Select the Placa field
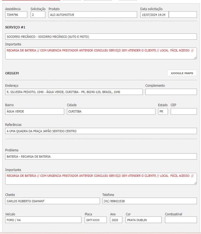This screenshot has height=234, width=201. (x=96, y=220)
